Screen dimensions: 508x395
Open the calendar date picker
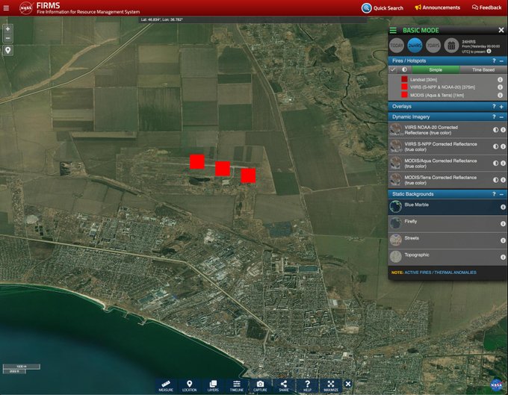[x=451, y=46]
